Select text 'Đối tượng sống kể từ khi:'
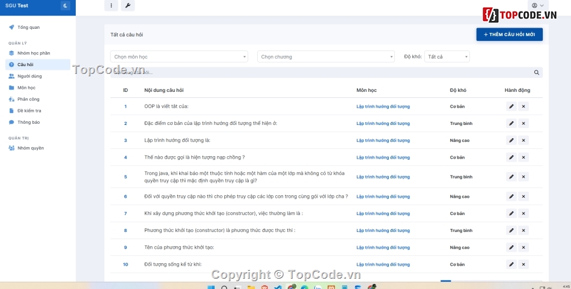 pos(173,264)
